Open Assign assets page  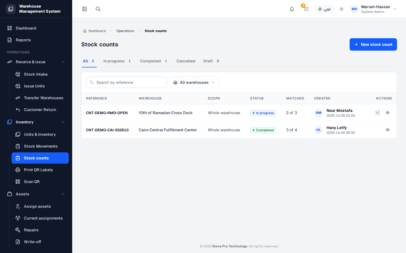click(x=40, y=206)
